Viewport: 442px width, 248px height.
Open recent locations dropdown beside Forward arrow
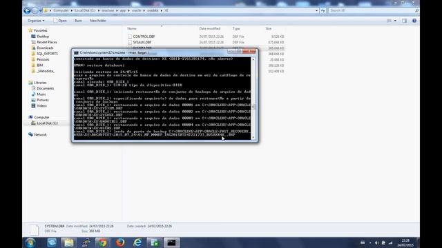click(40, 11)
